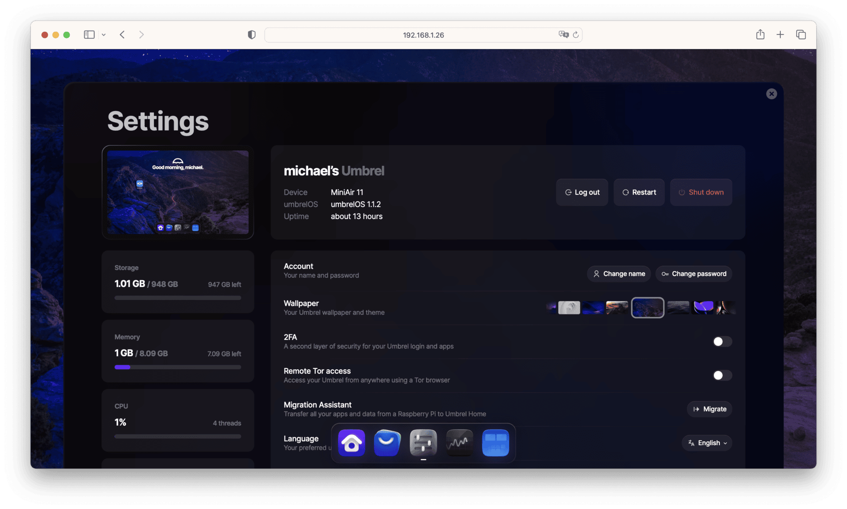Open Live Usage from the dock
The width and height of the screenshot is (847, 509).
[x=459, y=443]
